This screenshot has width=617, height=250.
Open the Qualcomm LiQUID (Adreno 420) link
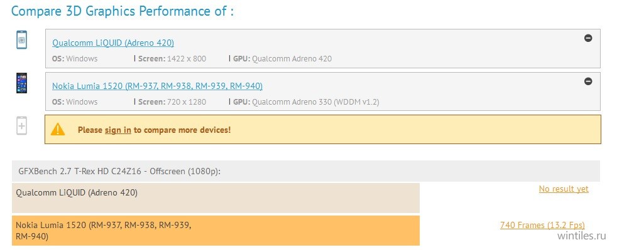point(113,43)
